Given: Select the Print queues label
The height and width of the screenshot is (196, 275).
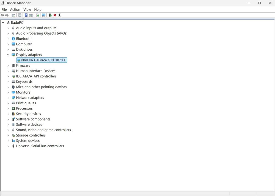Looking at the screenshot, I should [x=26, y=103].
